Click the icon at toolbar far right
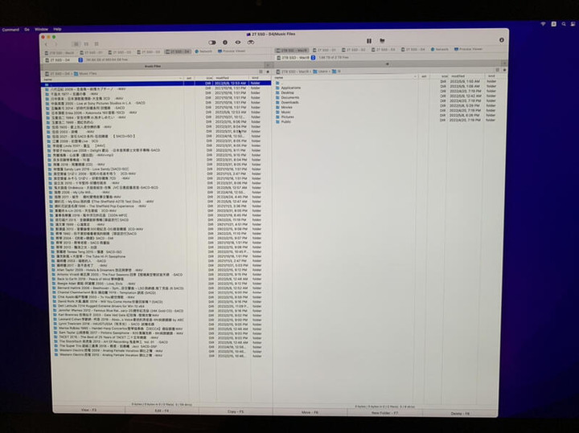 502,40
